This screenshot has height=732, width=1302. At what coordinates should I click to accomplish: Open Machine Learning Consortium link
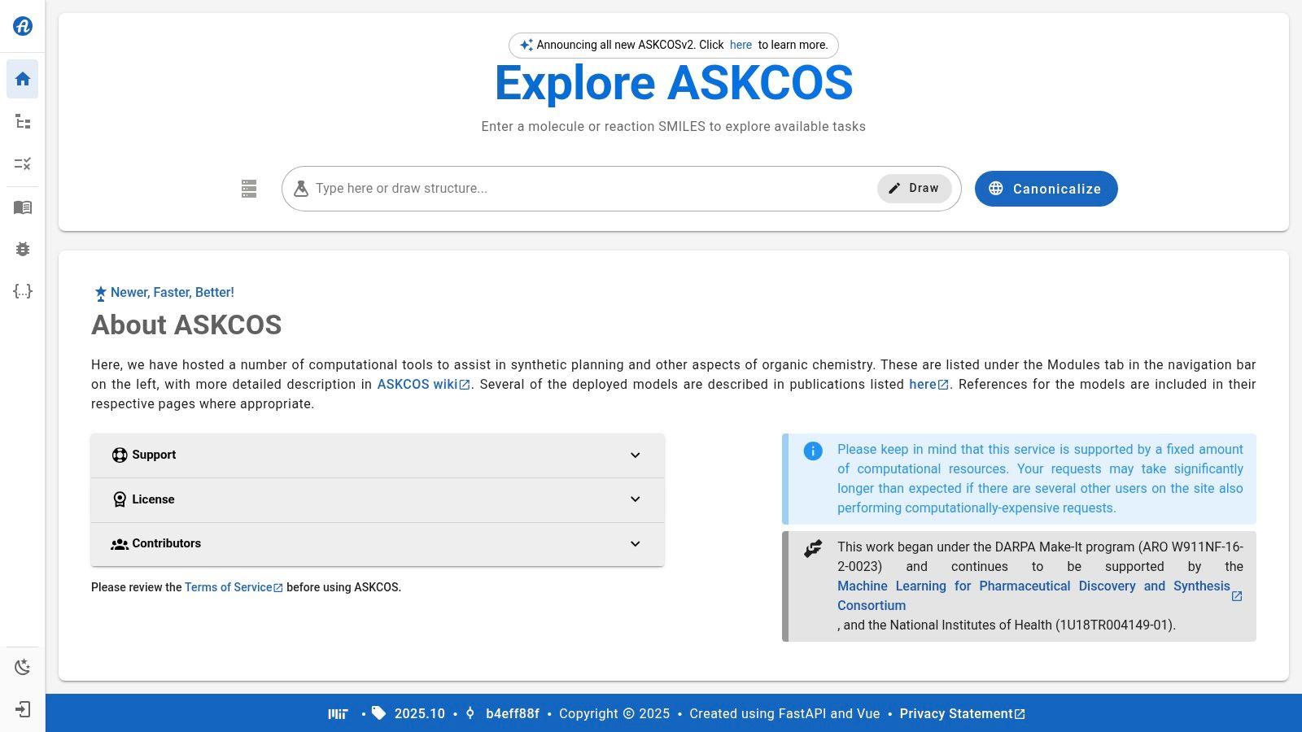(x=1040, y=596)
